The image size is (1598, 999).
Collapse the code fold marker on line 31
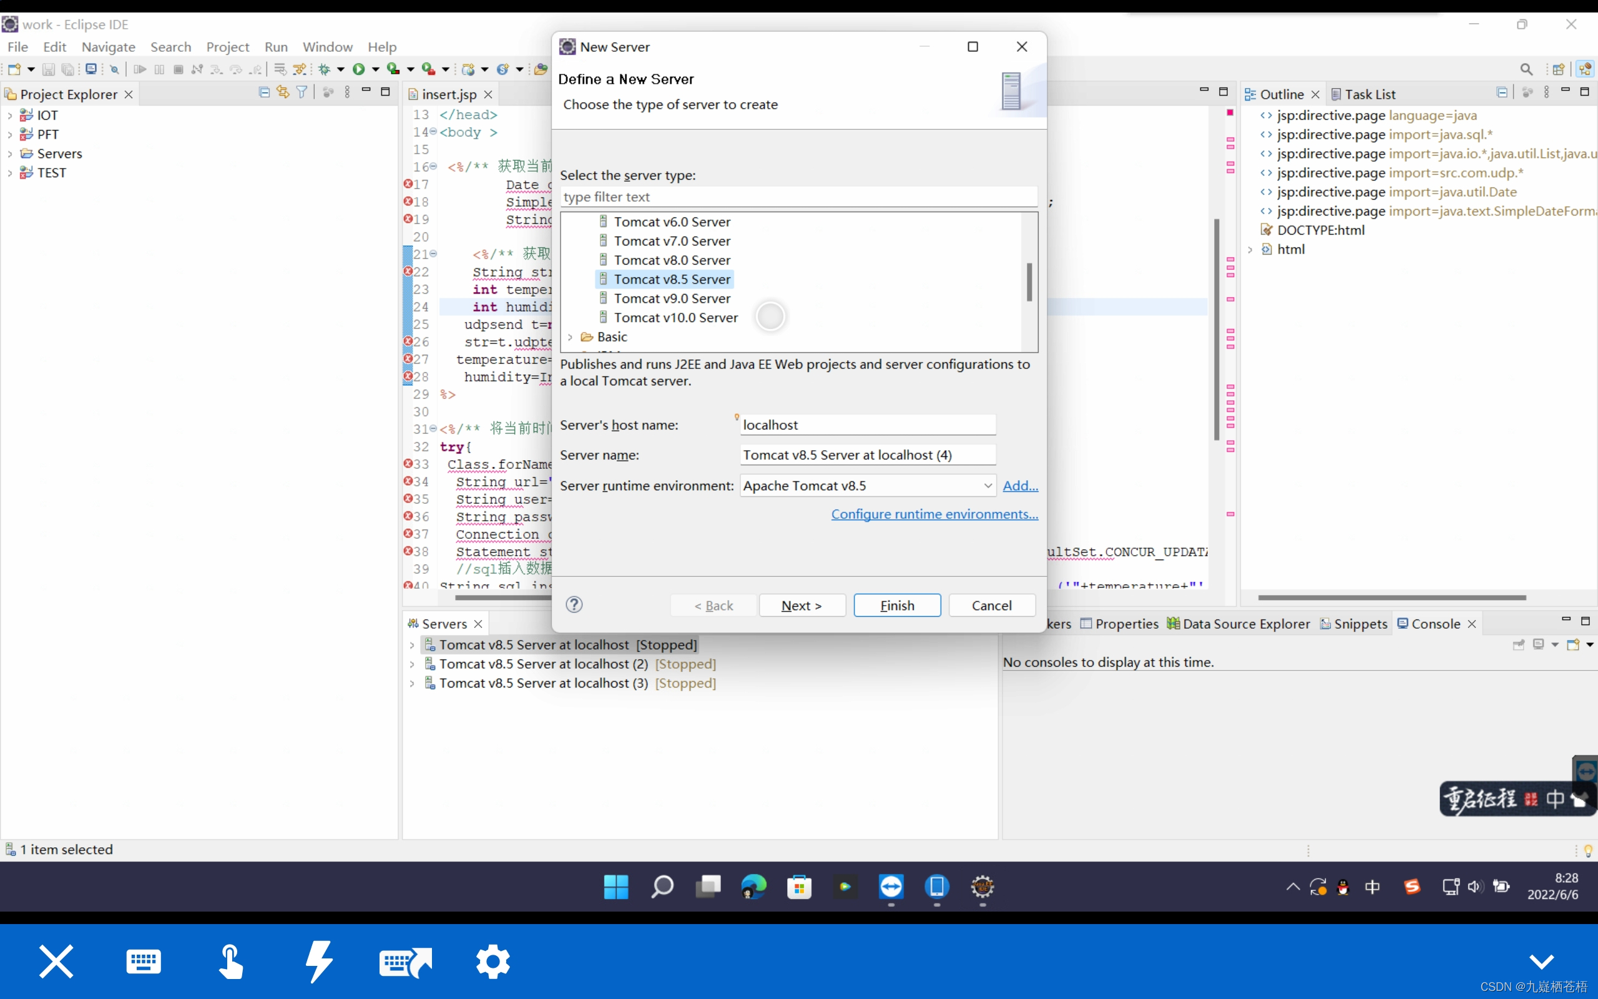pyautogui.click(x=433, y=429)
